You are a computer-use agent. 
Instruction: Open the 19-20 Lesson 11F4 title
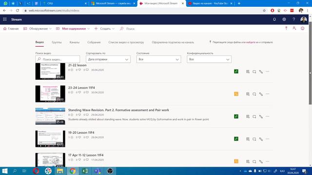(81, 133)
